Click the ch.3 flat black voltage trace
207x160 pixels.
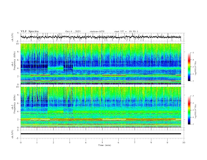pos(101,134)
